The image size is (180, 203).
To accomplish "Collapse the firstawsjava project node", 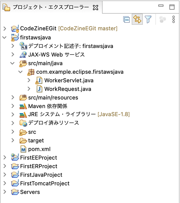I will tap(4, 38).
